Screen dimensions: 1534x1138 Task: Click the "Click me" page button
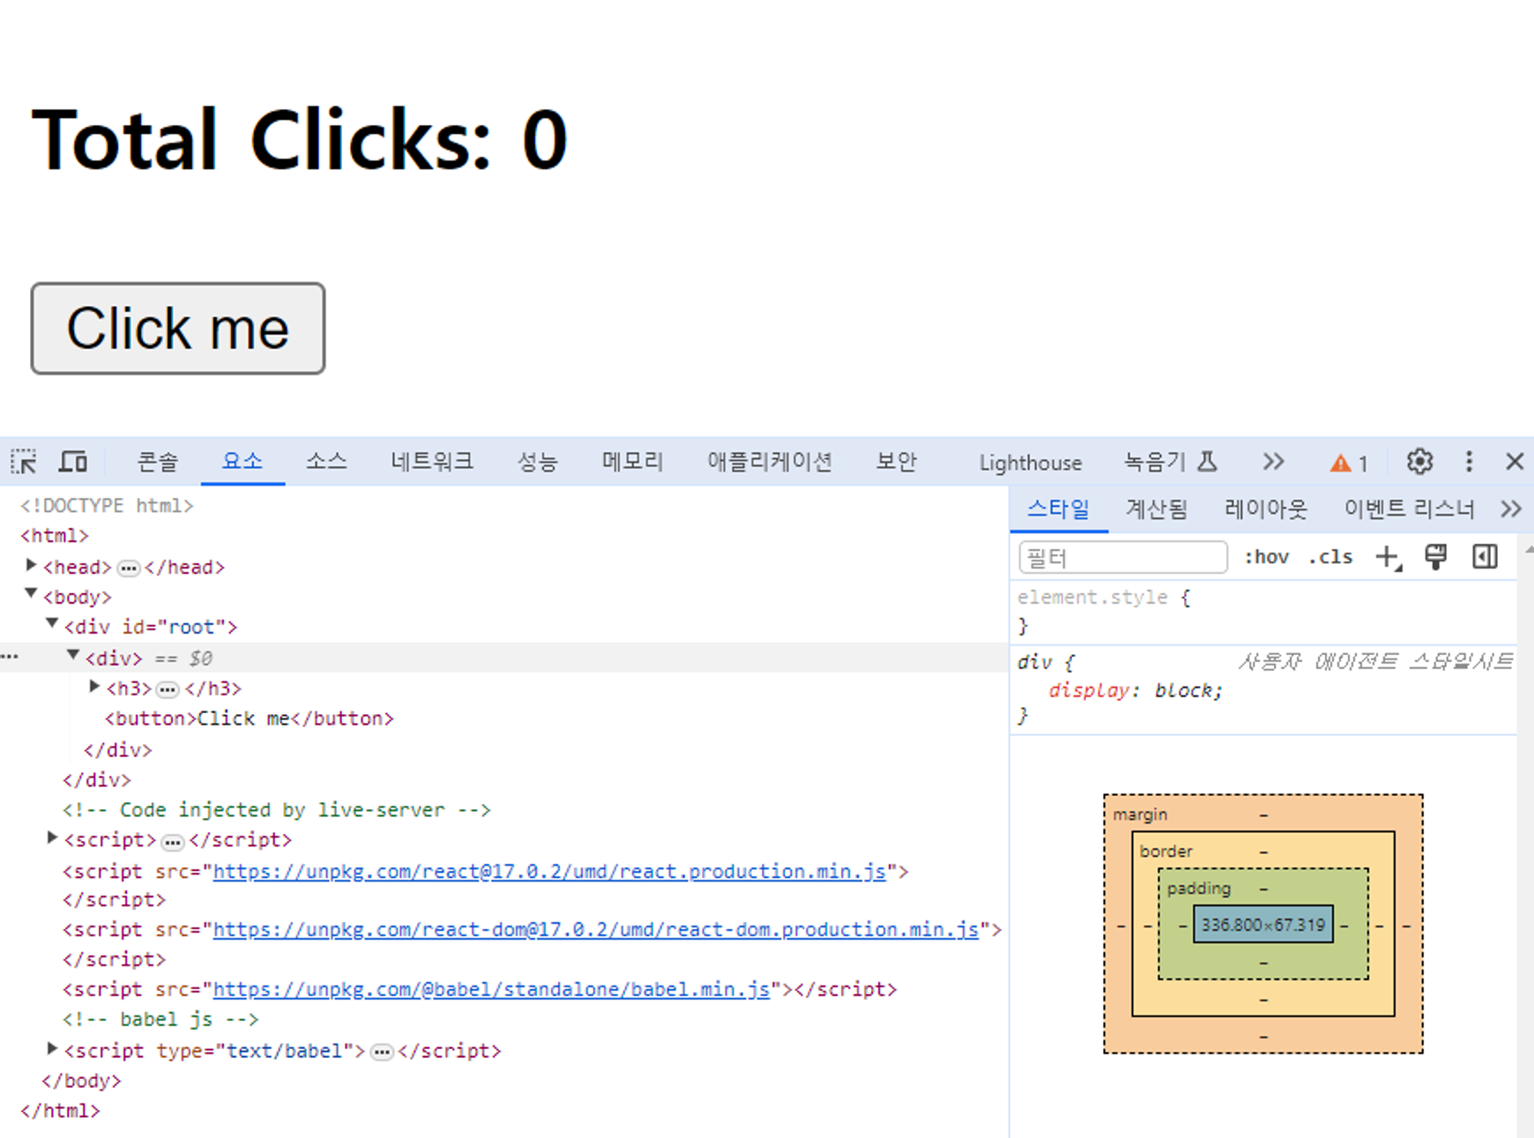(x=178, y=329)
